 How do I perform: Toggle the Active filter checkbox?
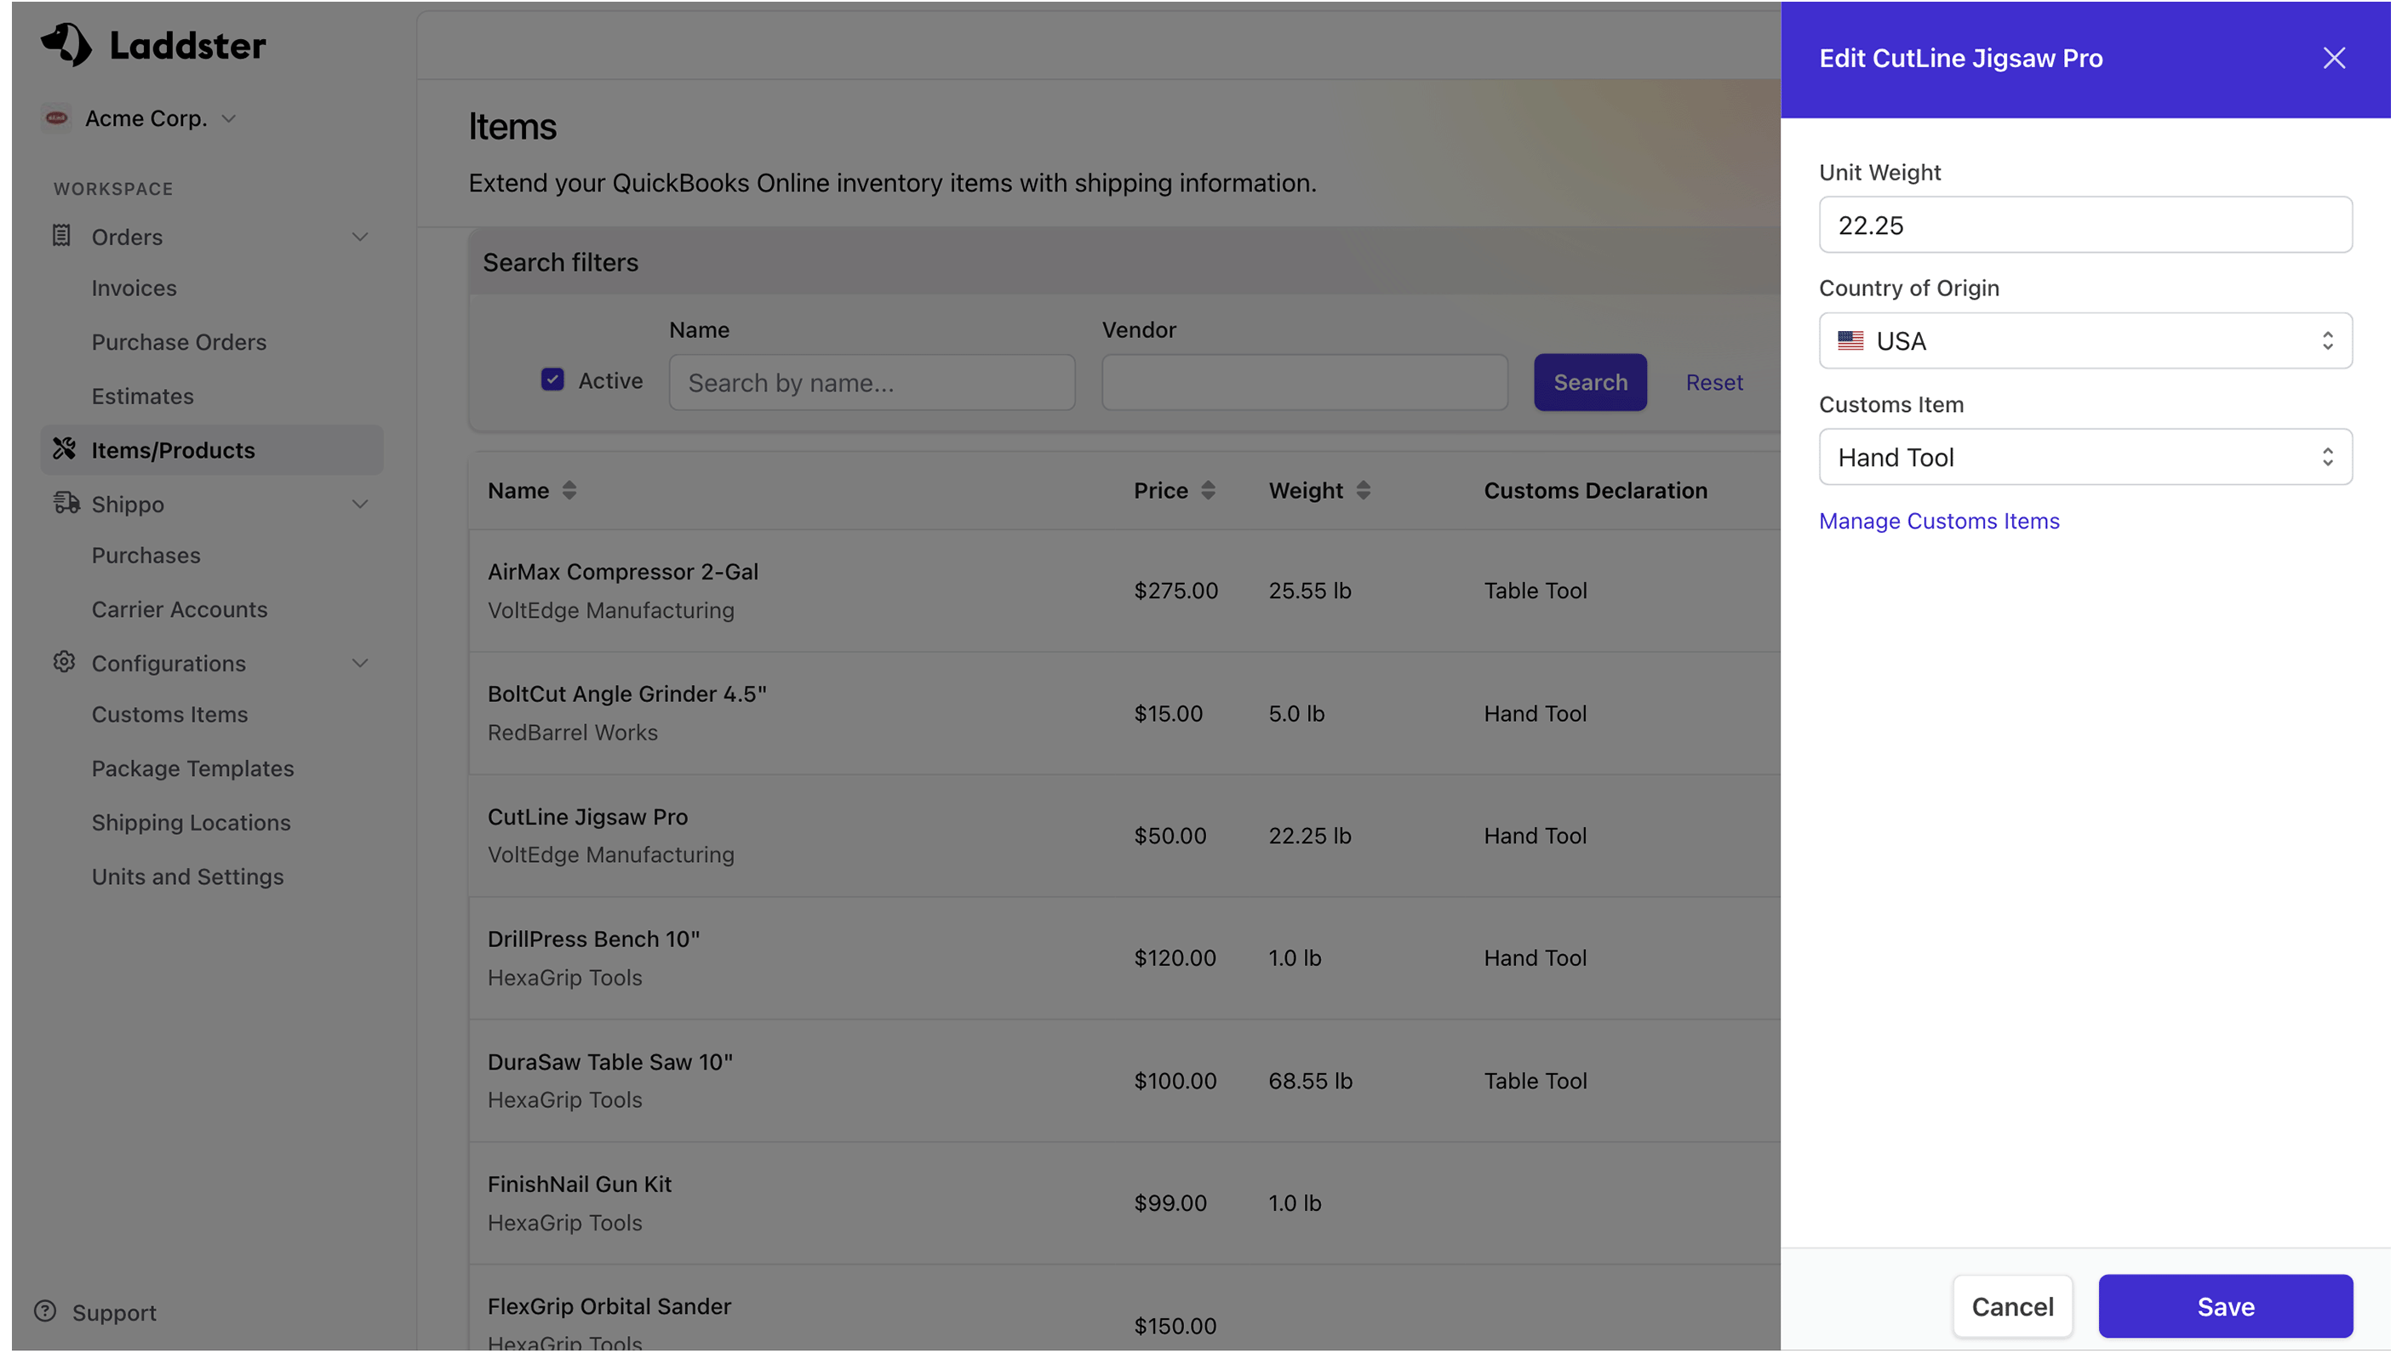(x=553, y=381)
